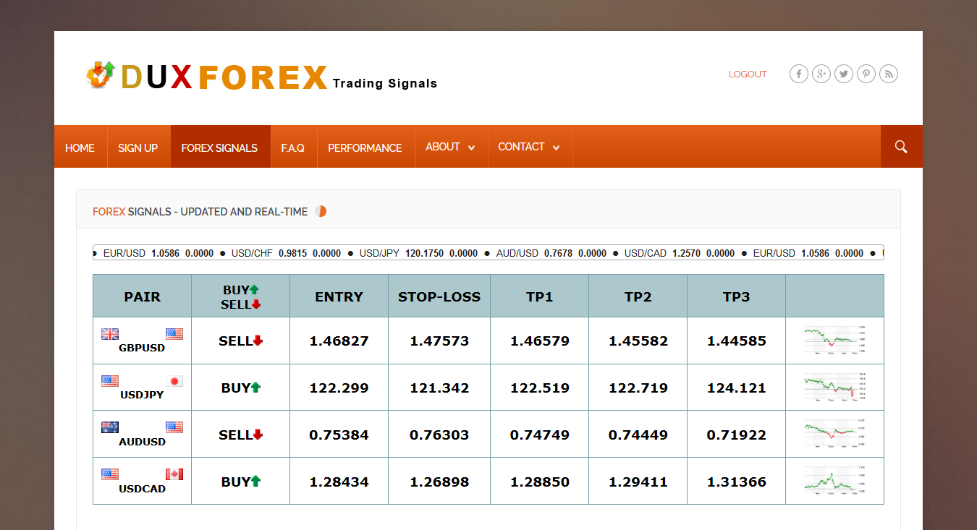Click the green buy arrow in USDJPY row

click(255, 388)
